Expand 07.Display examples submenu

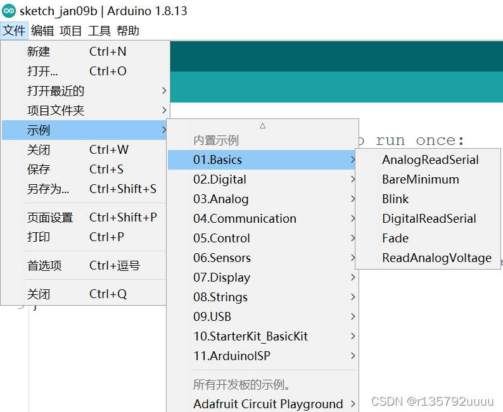(x=262, y=277)
